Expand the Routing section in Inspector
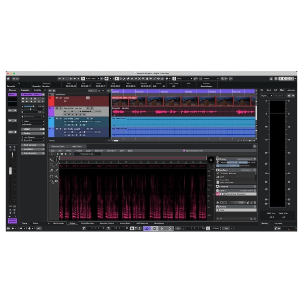The width and height of the screenshot is (303, 303). [x=33, y=133]
